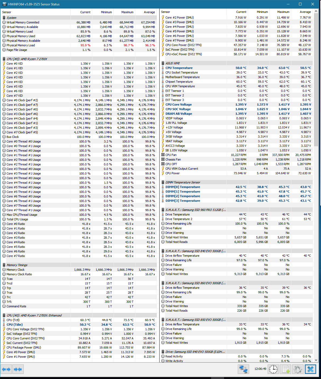
Task: Select the CPU VRM Output Current row
Action: click(237, 169)
